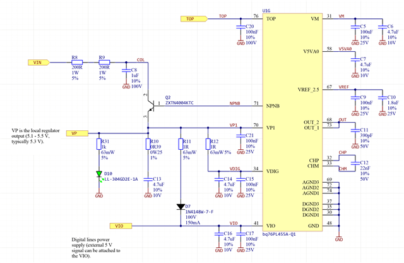
Task: Click the OUT net label
Action: point(342,119)
